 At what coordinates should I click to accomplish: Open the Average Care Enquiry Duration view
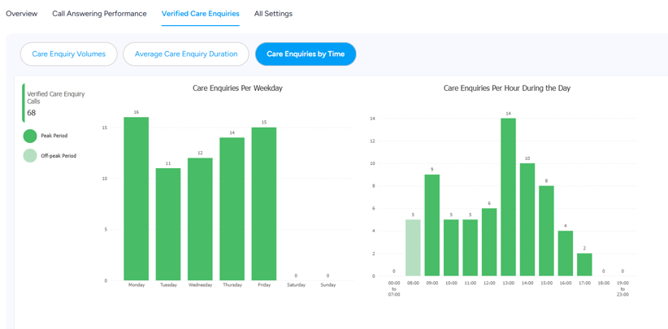186,54
